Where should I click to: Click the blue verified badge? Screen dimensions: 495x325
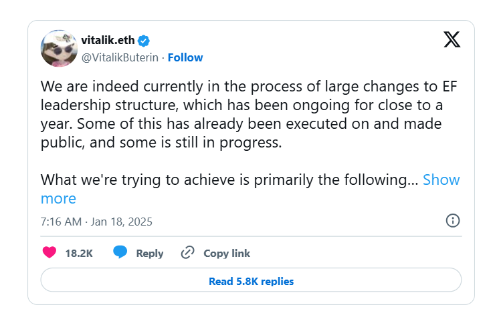143,39
